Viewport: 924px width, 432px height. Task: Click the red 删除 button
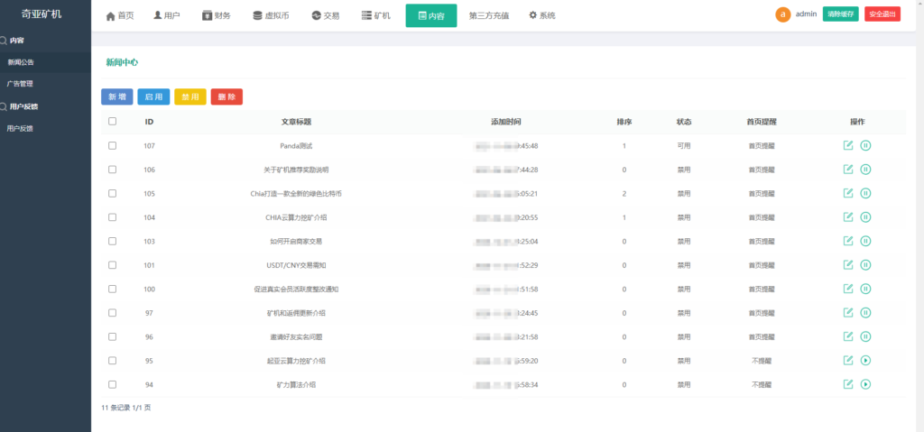click(226, 97)
